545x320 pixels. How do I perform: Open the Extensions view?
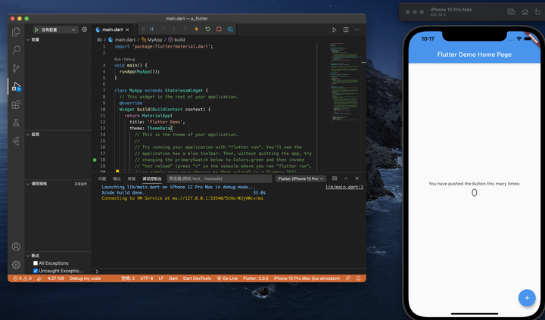(x=16, y=104)
